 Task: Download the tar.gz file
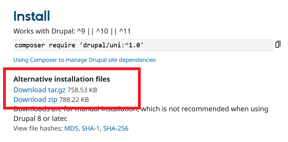[x=39, y=90]
